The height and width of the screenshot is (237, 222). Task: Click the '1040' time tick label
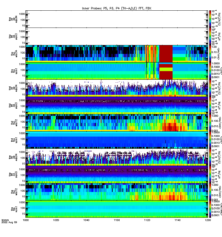point(86,220)
